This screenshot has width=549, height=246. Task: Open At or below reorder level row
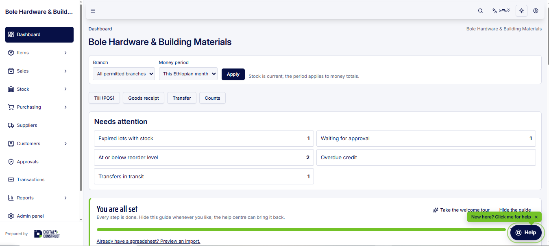(204, 158)
